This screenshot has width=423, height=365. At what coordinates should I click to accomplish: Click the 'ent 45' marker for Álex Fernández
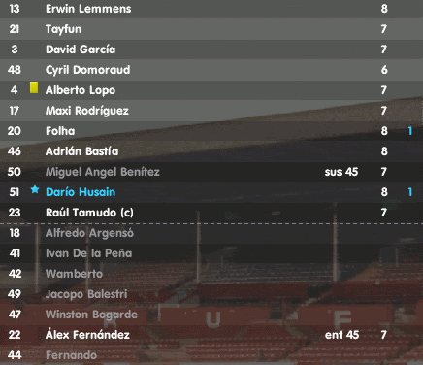coord(342,335)
